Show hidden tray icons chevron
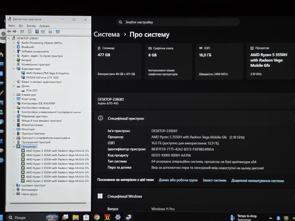295x221 pixels. point(271,218)
